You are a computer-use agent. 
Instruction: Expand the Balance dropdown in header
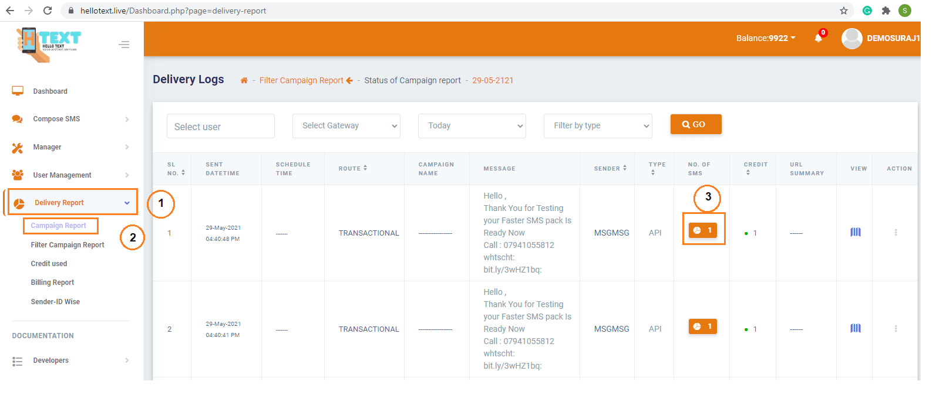(x=766, y=38)
